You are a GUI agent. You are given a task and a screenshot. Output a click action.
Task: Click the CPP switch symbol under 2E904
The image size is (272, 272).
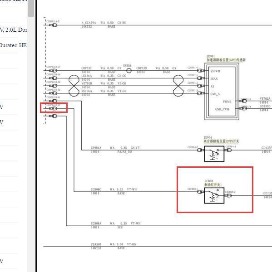pyautogui.click(x=214, y=154)
